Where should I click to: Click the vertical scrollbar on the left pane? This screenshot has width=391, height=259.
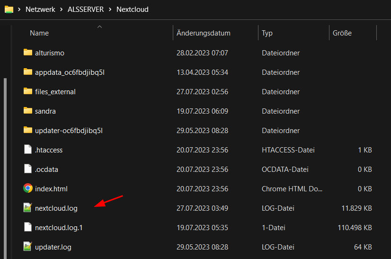[x=5, y=169]
